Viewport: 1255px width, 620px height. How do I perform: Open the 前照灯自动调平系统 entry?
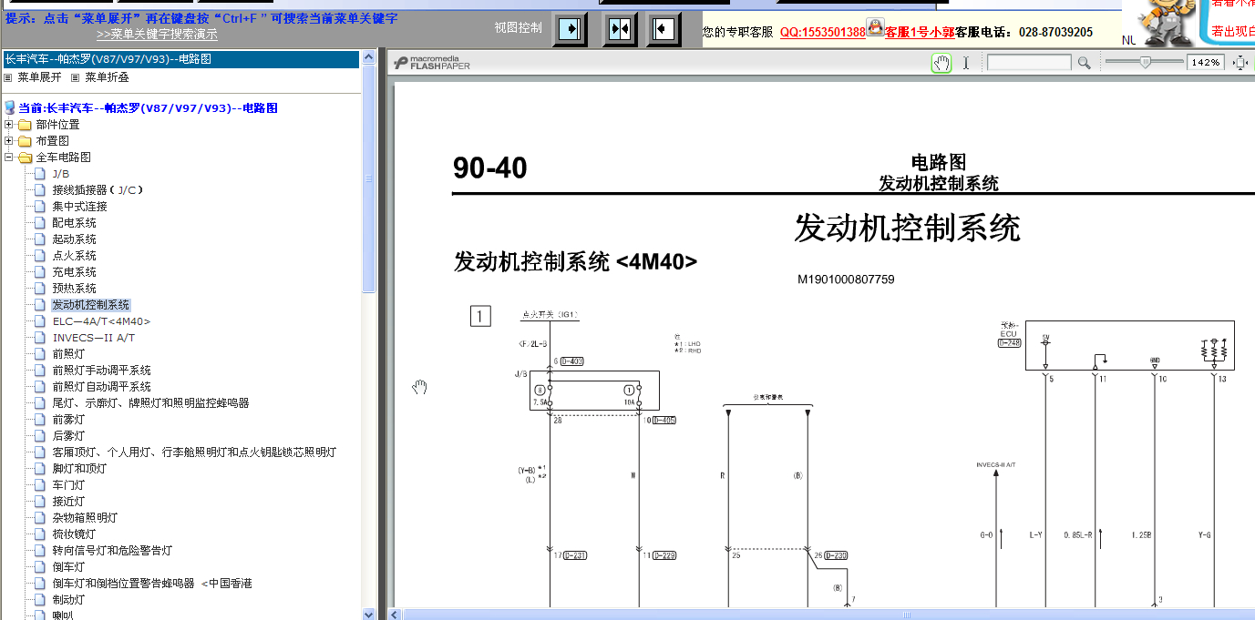101,386
